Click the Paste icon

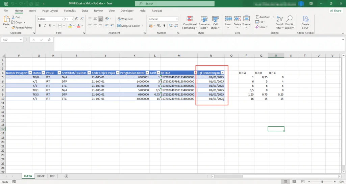click(6, 20)
